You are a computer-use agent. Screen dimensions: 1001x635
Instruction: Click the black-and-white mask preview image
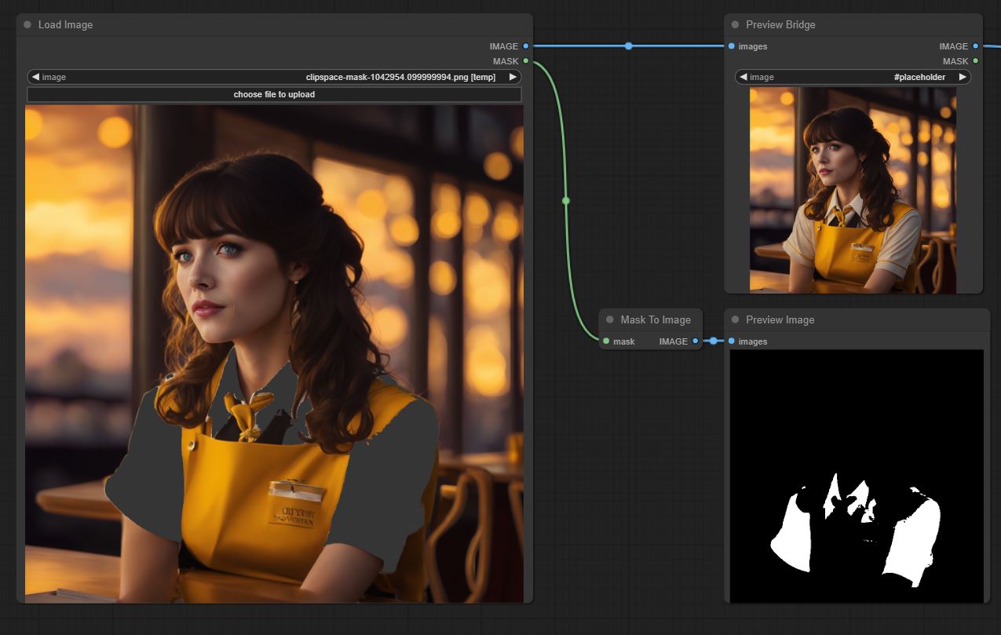pos(857,476)
